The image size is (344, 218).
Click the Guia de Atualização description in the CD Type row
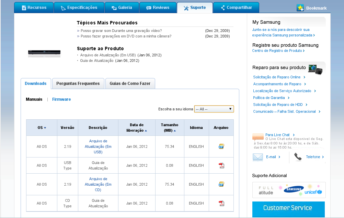click(98, 203)
